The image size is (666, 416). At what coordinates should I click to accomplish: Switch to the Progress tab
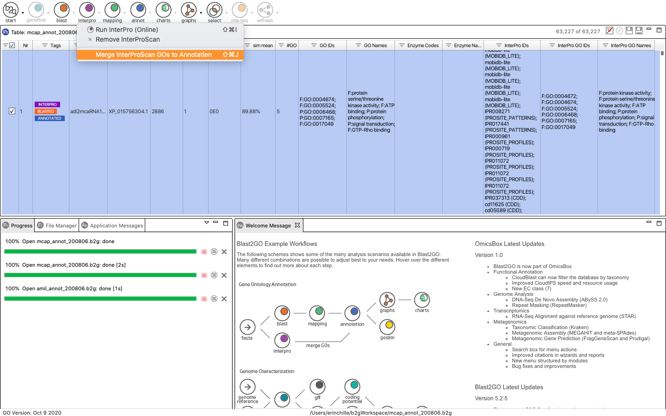click(18, 226)
